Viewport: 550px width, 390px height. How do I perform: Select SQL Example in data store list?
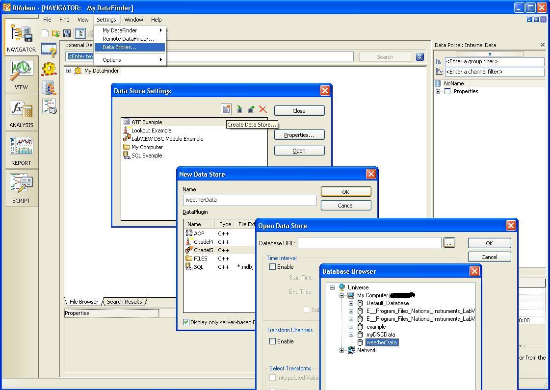[x=143, y=156]
